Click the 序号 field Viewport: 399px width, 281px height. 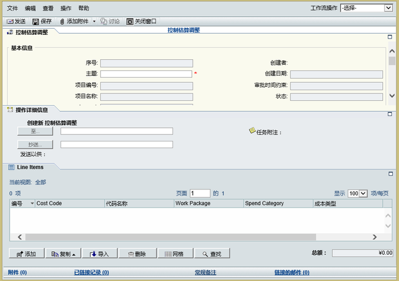coord(147,63)
